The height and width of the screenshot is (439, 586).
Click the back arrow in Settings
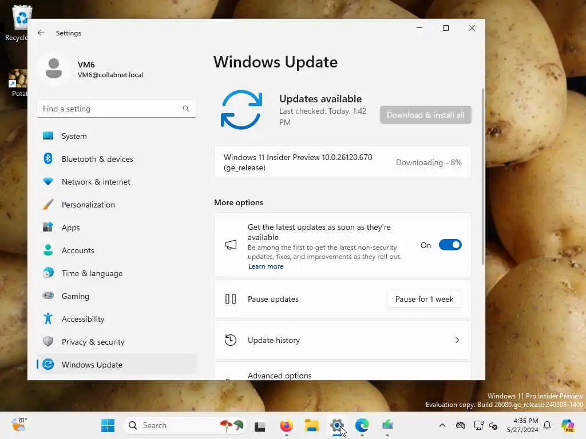click(41, 33)
